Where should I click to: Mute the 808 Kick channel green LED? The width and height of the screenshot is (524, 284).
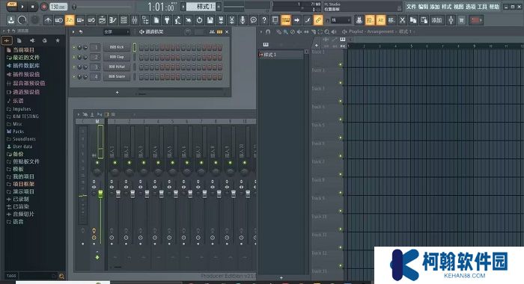coord(74,47)
